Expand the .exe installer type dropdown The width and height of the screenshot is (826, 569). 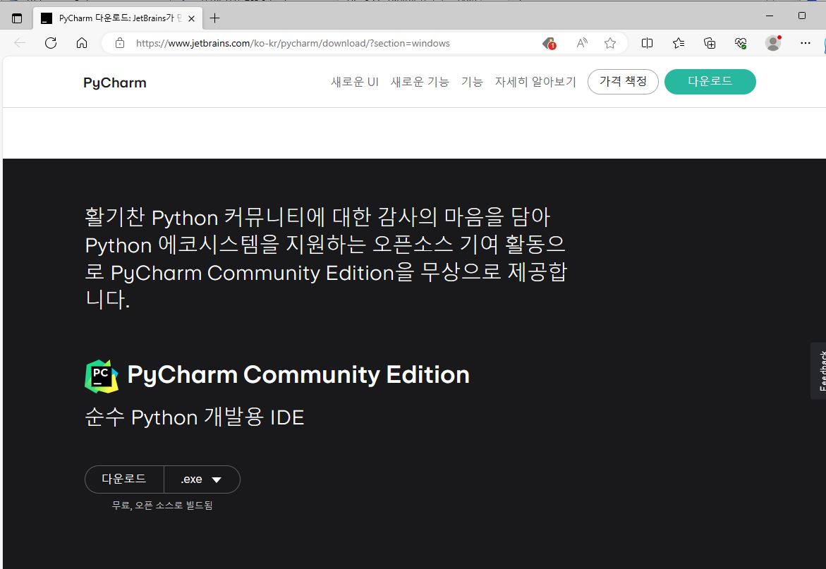click(x=202, y=479)
